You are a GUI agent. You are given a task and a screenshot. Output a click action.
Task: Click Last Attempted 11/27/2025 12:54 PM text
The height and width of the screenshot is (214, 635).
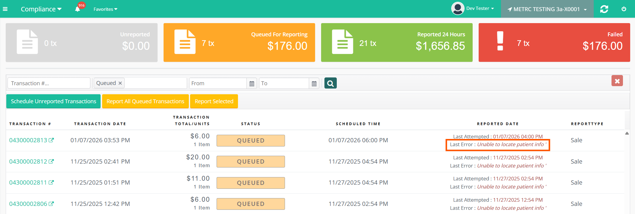(x=498, y=200)
